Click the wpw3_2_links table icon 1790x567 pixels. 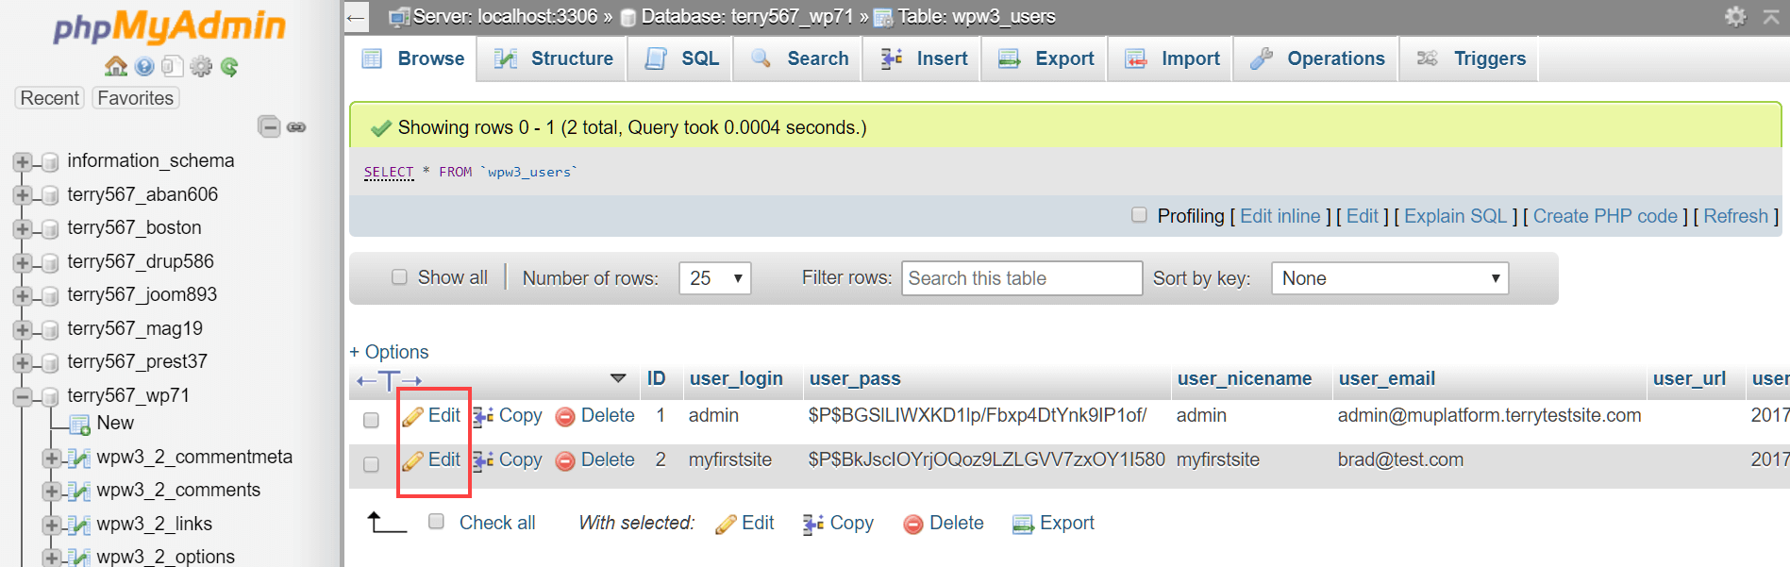click(80, 525)
